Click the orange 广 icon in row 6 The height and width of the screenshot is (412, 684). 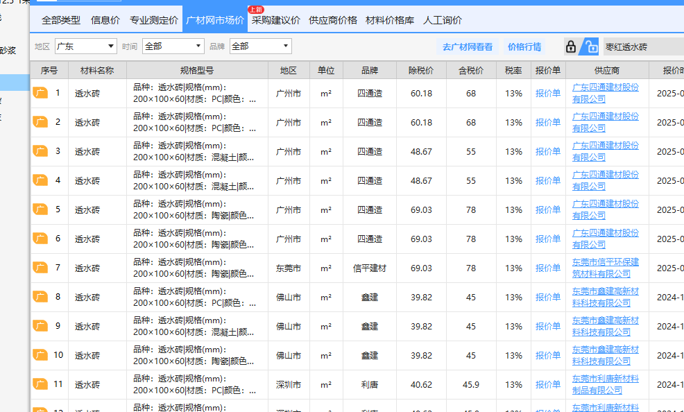coord(40,239)
